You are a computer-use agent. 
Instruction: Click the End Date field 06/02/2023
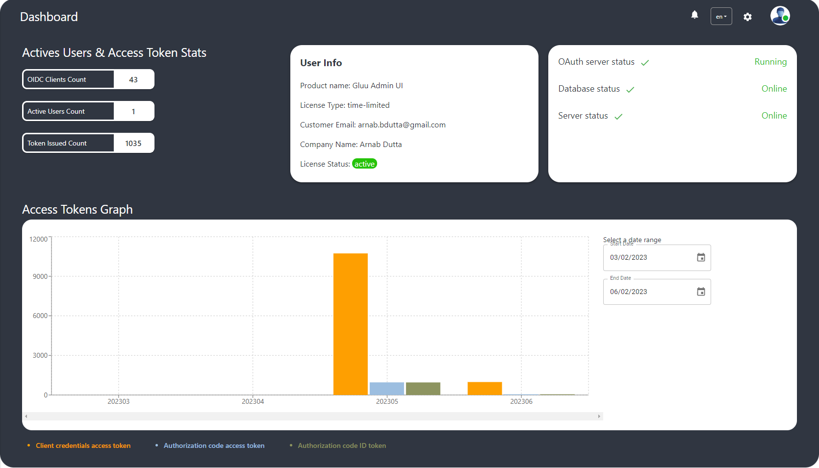[657, 292]
